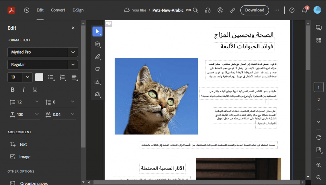This screenshot has height=185, width=326.
Task: Choose the freehand Draw tool
Action: 97,69
